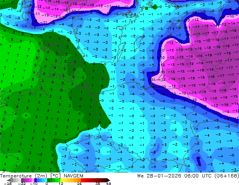Click the dark maroon end of the color legend

click(107, 180)
